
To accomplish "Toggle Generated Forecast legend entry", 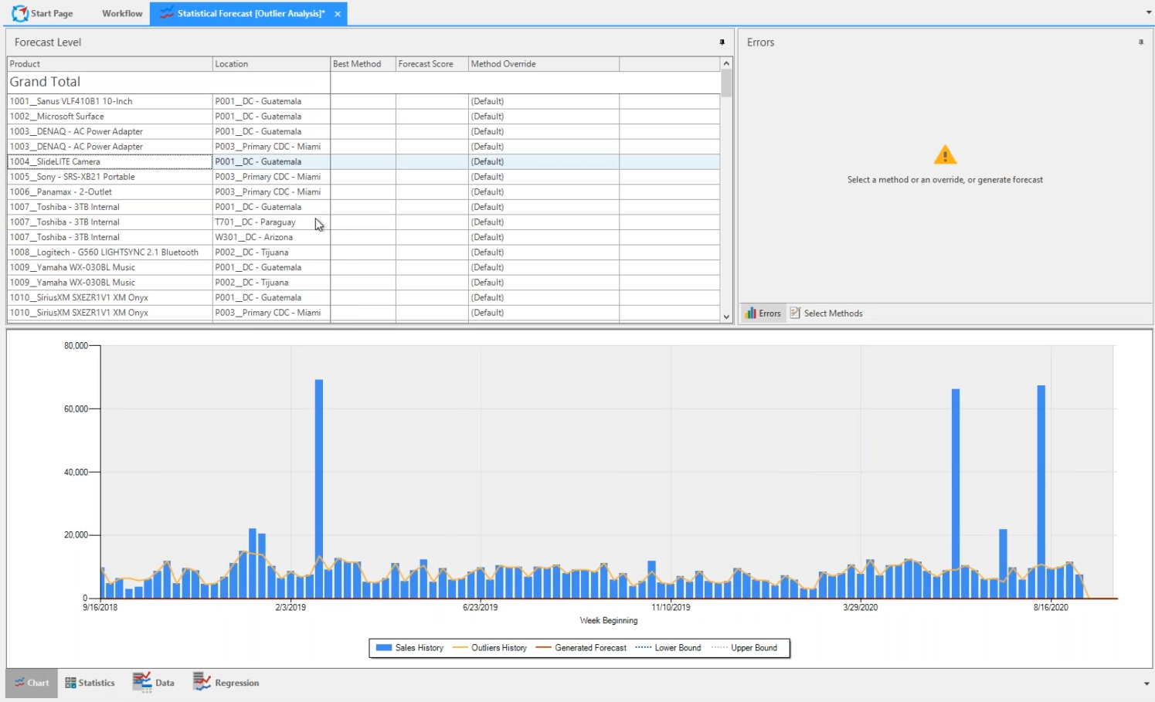I will tap(581, 648).
